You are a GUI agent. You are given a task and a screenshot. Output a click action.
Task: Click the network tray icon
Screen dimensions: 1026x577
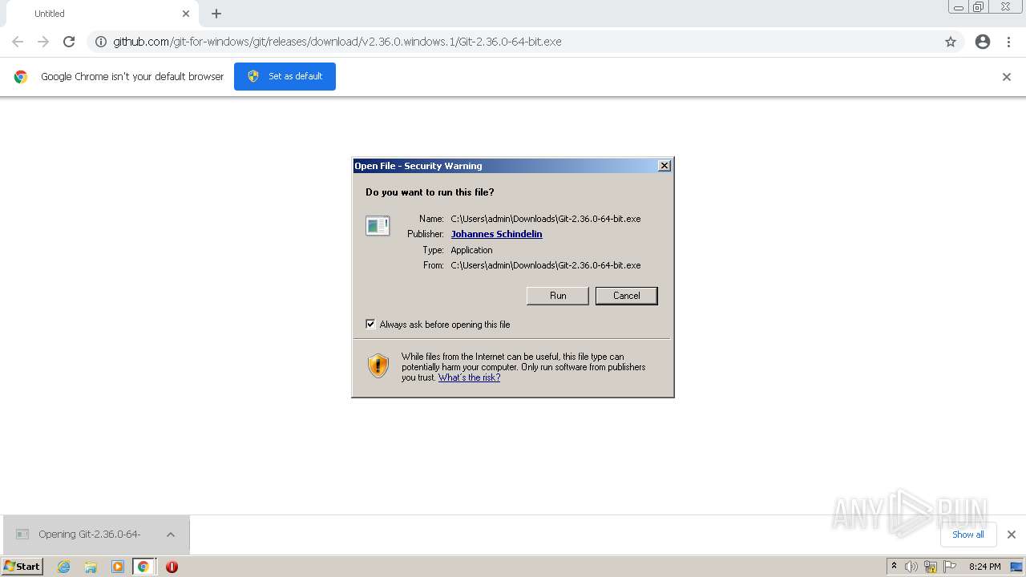(x=930, y=567)
